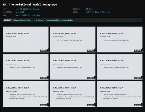Screen dimensions: 145x112
Task: Click the 00:00:35 timestamp badge
Action: pos(91,78)
